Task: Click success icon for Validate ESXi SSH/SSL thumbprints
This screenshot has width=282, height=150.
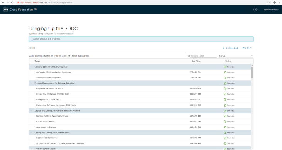Action: (224, 67)
